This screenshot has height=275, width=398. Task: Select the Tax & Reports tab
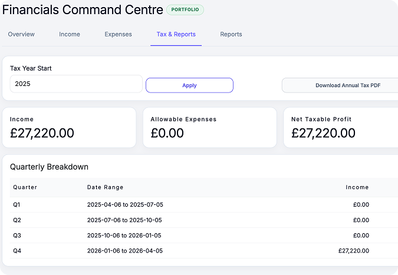[x=176, y=34]
